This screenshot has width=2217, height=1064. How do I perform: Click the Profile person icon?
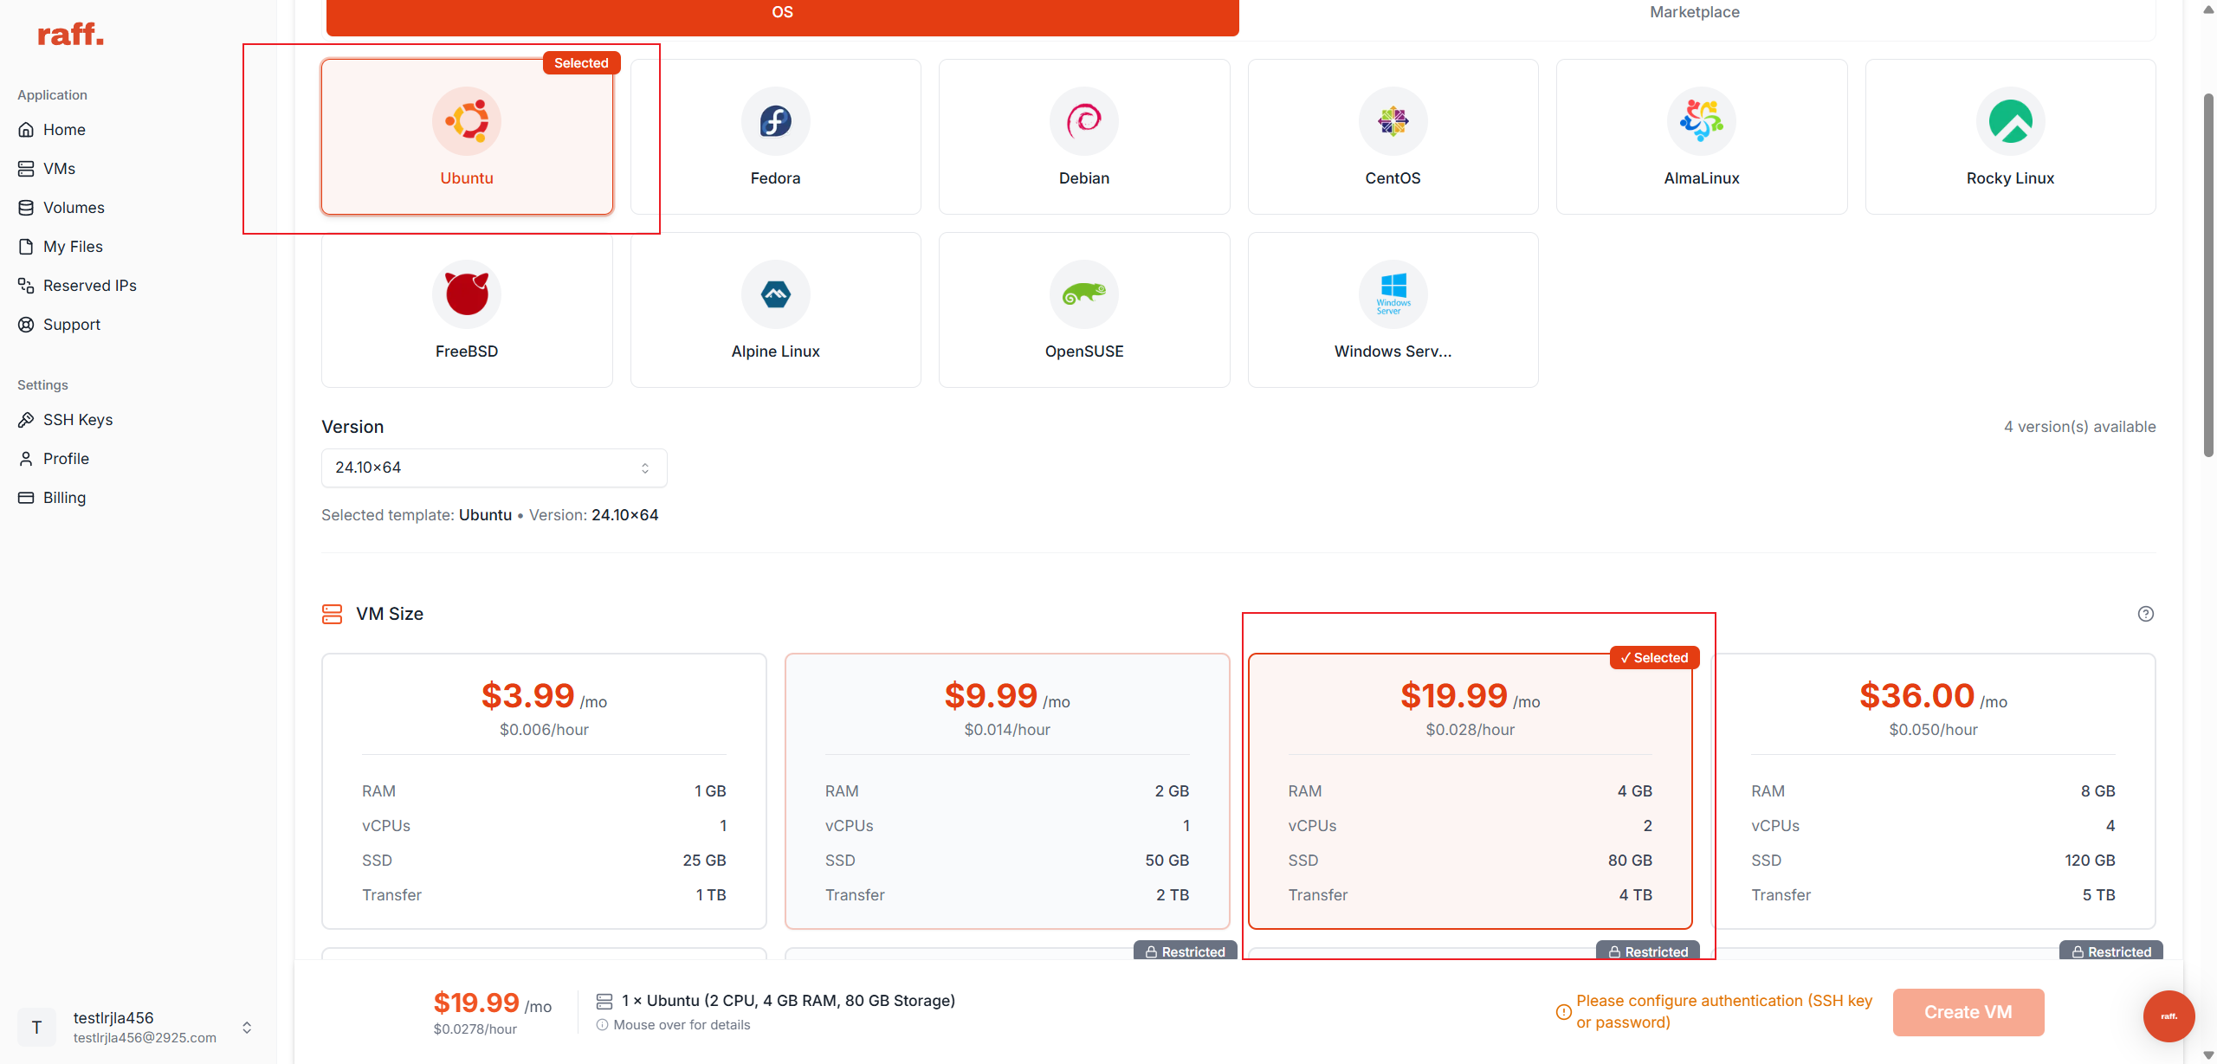[27, 459]
